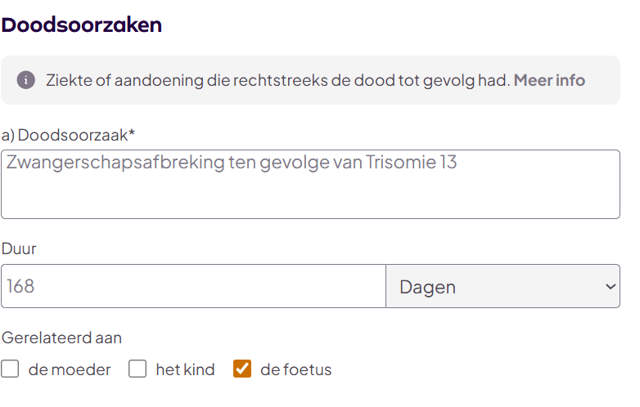The height and width of the screenshot is (407, 640).
Task: Check the de moeder checkbox
Action: (x=10, y=369)
